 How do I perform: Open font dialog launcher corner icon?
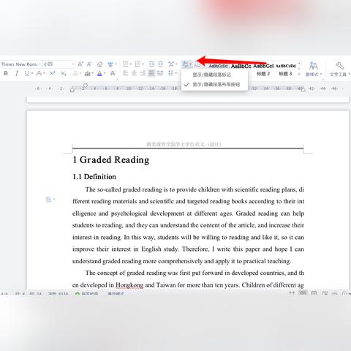point(116,79)
